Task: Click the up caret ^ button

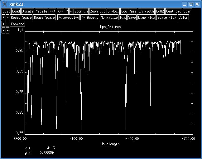Action: pos(67,11)
